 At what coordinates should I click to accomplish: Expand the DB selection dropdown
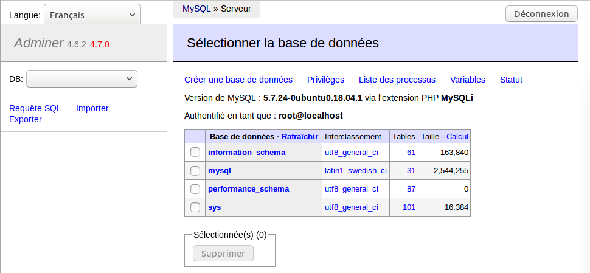[82, 79]
